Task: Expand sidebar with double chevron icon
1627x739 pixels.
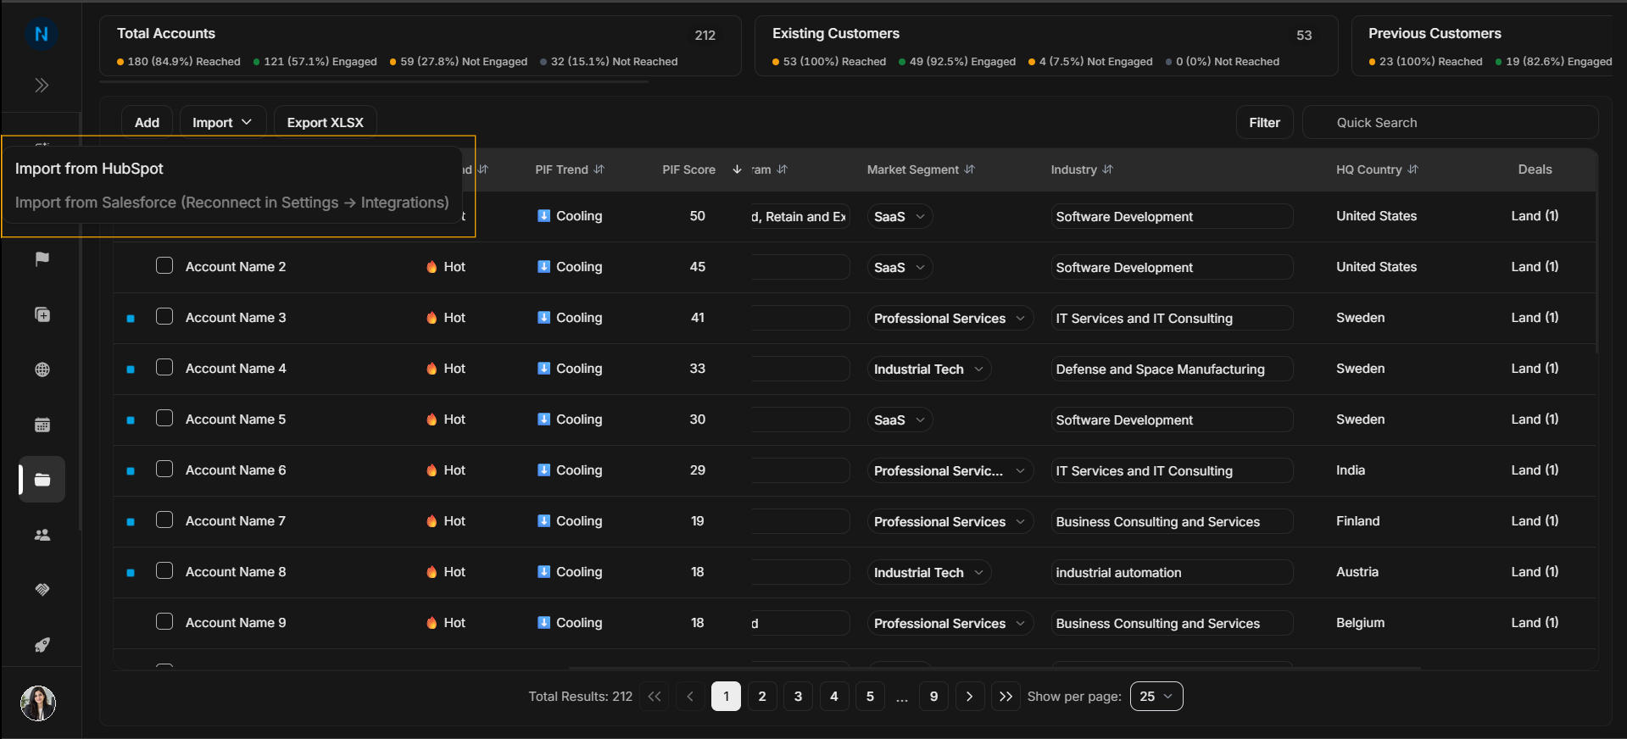Action: coord(41,85)
